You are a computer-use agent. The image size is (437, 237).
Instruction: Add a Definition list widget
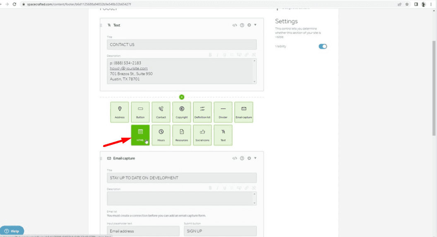[202, 112]
